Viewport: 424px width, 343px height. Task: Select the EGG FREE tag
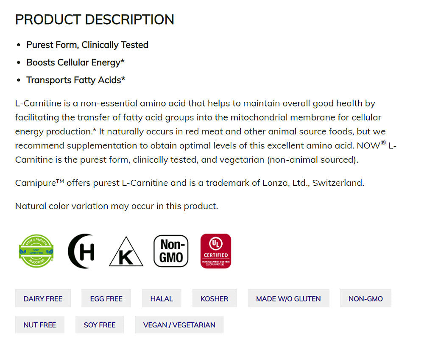[106, 298]
